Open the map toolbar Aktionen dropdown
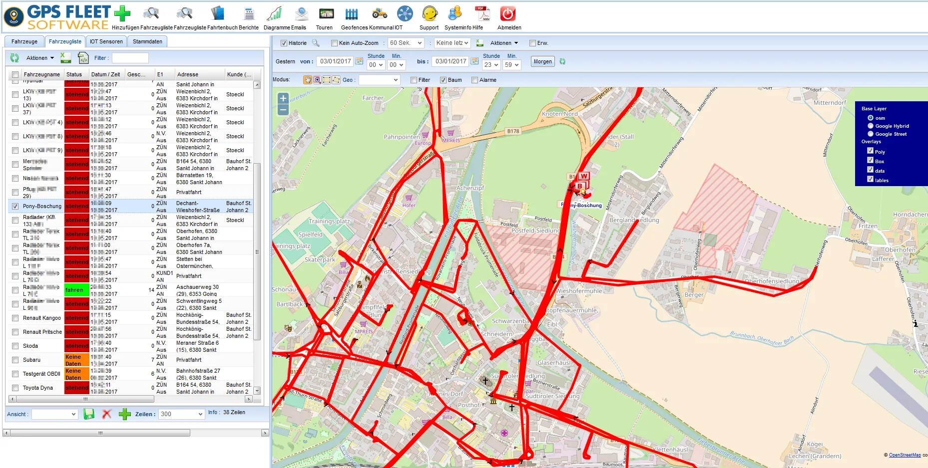 coord(504,43)
